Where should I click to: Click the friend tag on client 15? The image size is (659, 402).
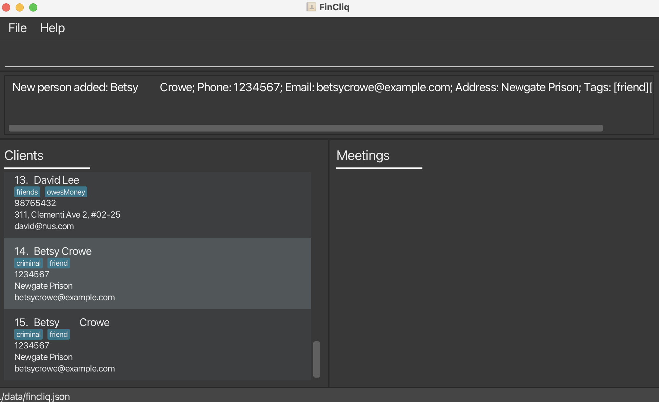[x=59, y=334]
